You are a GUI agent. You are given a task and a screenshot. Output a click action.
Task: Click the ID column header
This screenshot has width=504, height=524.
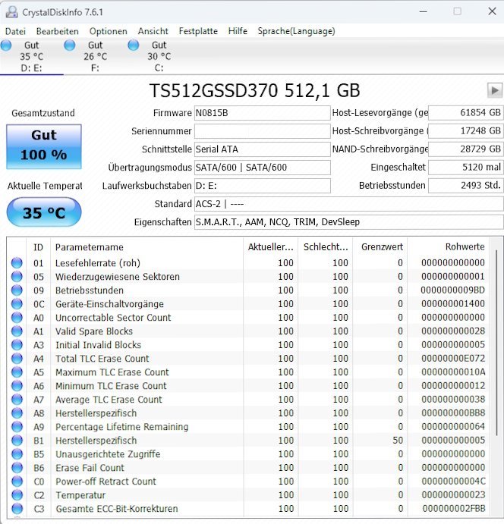[39, 247]
